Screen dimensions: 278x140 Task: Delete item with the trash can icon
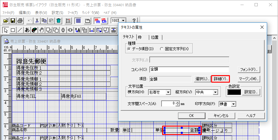pos(58,21)
